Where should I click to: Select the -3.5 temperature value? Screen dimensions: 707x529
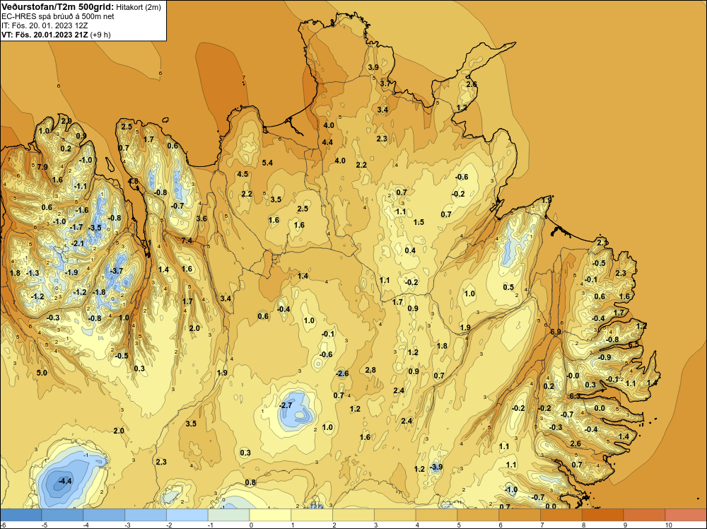click(95, 228)
